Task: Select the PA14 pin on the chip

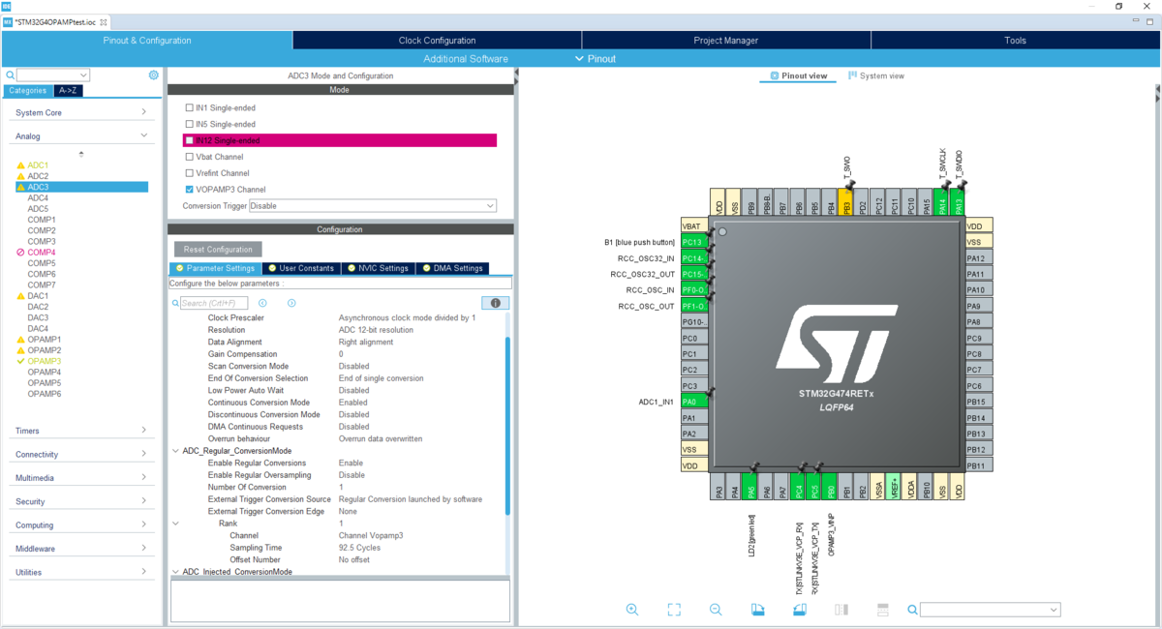Action: [942, 203]
